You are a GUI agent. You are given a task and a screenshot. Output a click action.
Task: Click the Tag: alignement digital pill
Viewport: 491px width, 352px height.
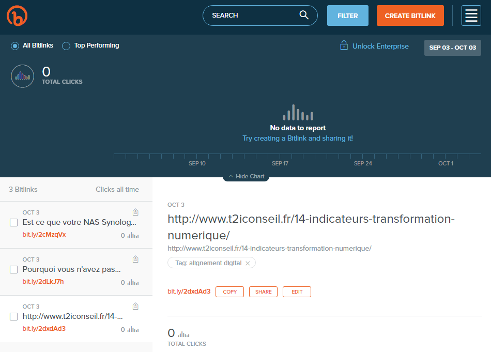(x=211, y=263)
